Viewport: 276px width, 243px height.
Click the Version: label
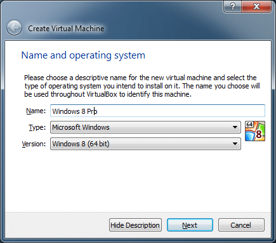[x=34, y=144]
